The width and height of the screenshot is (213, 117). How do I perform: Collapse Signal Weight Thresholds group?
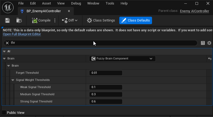click(x=13, y=80)
